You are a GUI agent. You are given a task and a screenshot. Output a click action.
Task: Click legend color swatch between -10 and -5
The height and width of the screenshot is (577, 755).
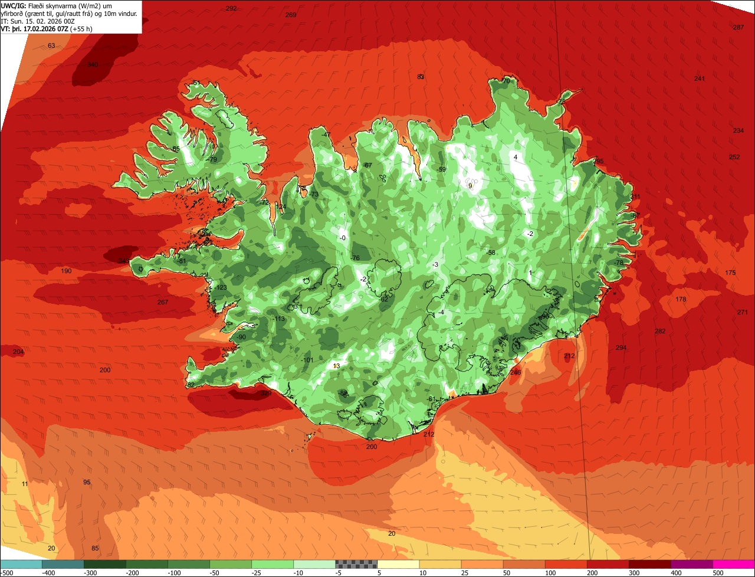coord(314,564)
